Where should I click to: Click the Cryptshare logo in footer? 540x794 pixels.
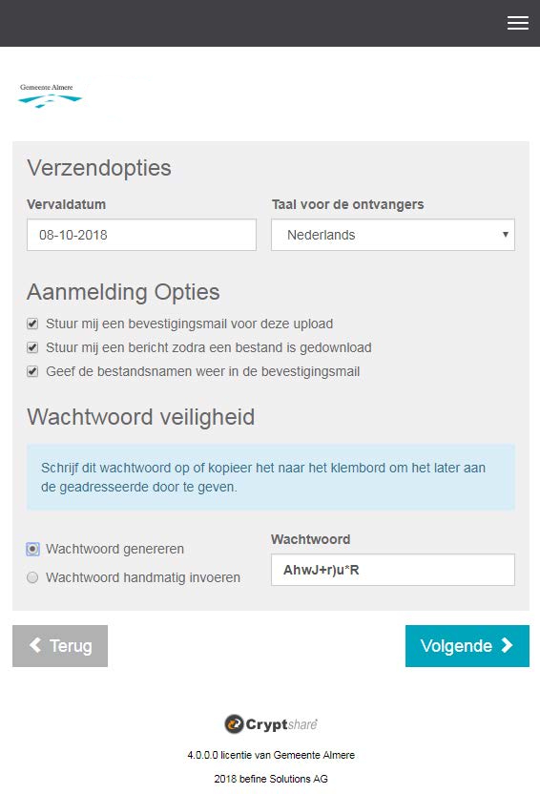click(x=271, y=724)
